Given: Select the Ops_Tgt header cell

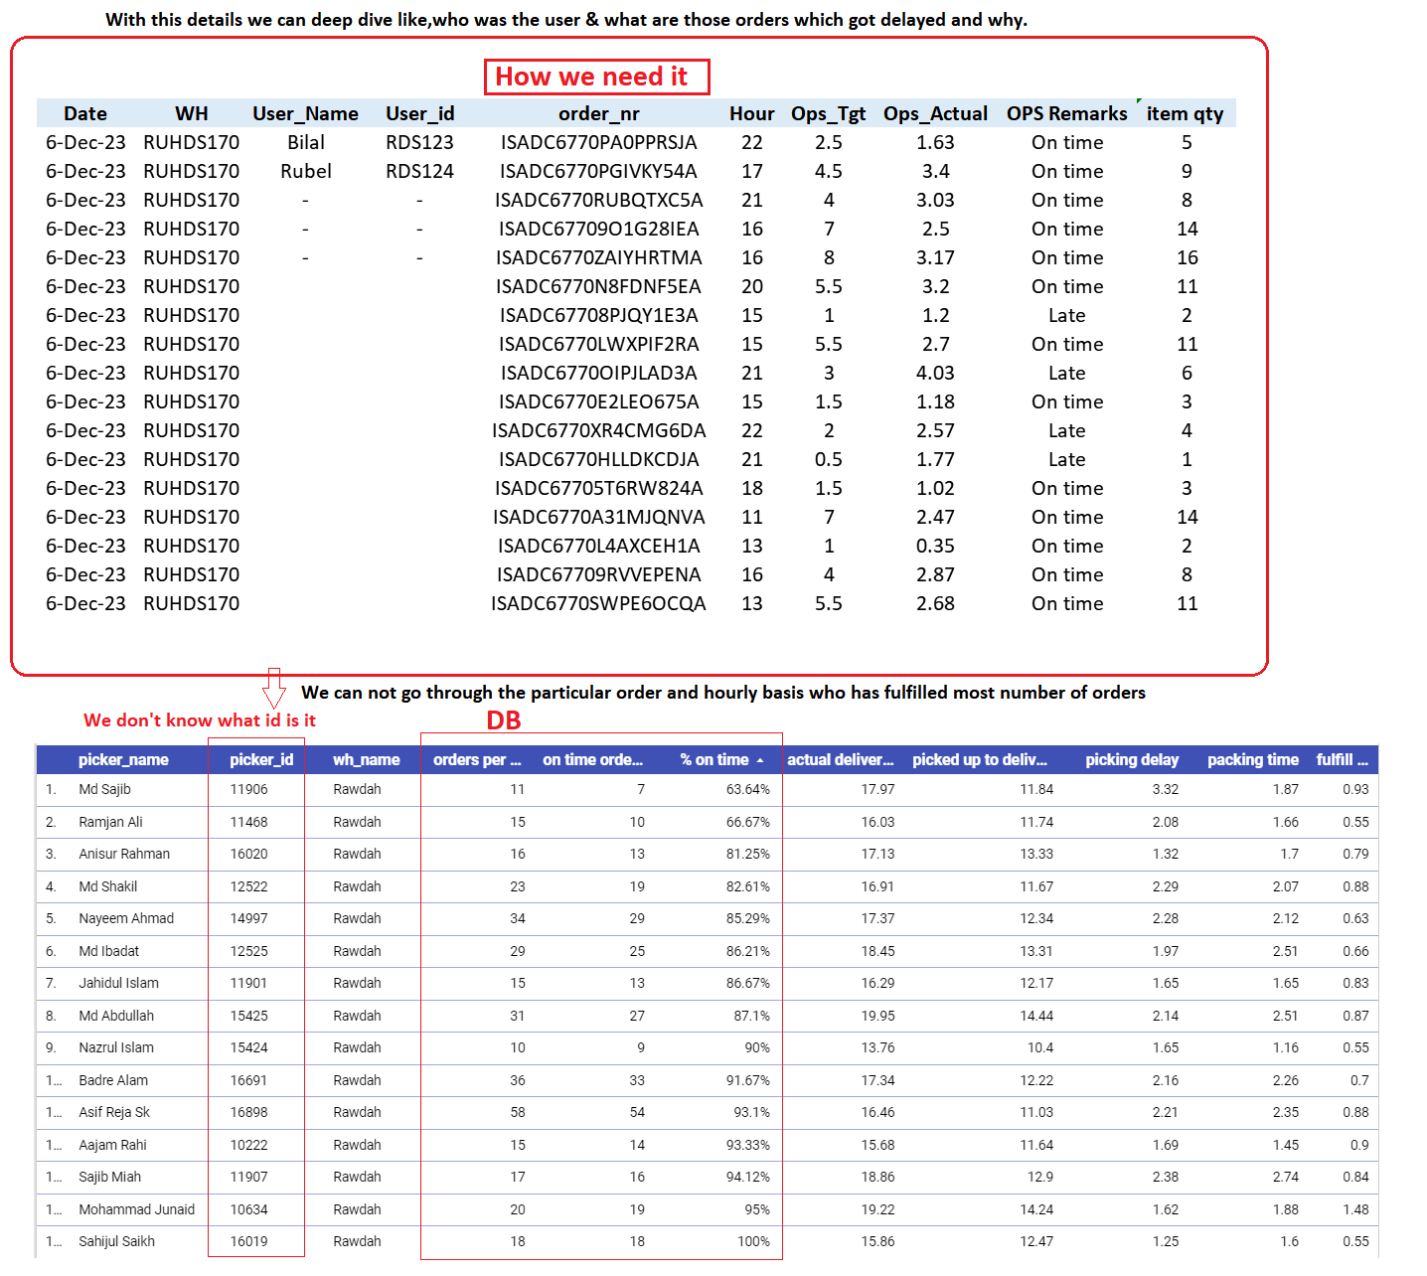Looking at the screenshot, I should pyautogui.click(x=829, y=113).
